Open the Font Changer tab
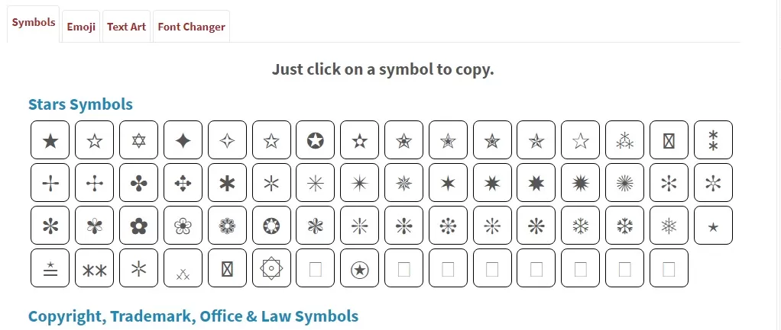The width and height of the screenshot is (781, 330). (x=191, y=27)
